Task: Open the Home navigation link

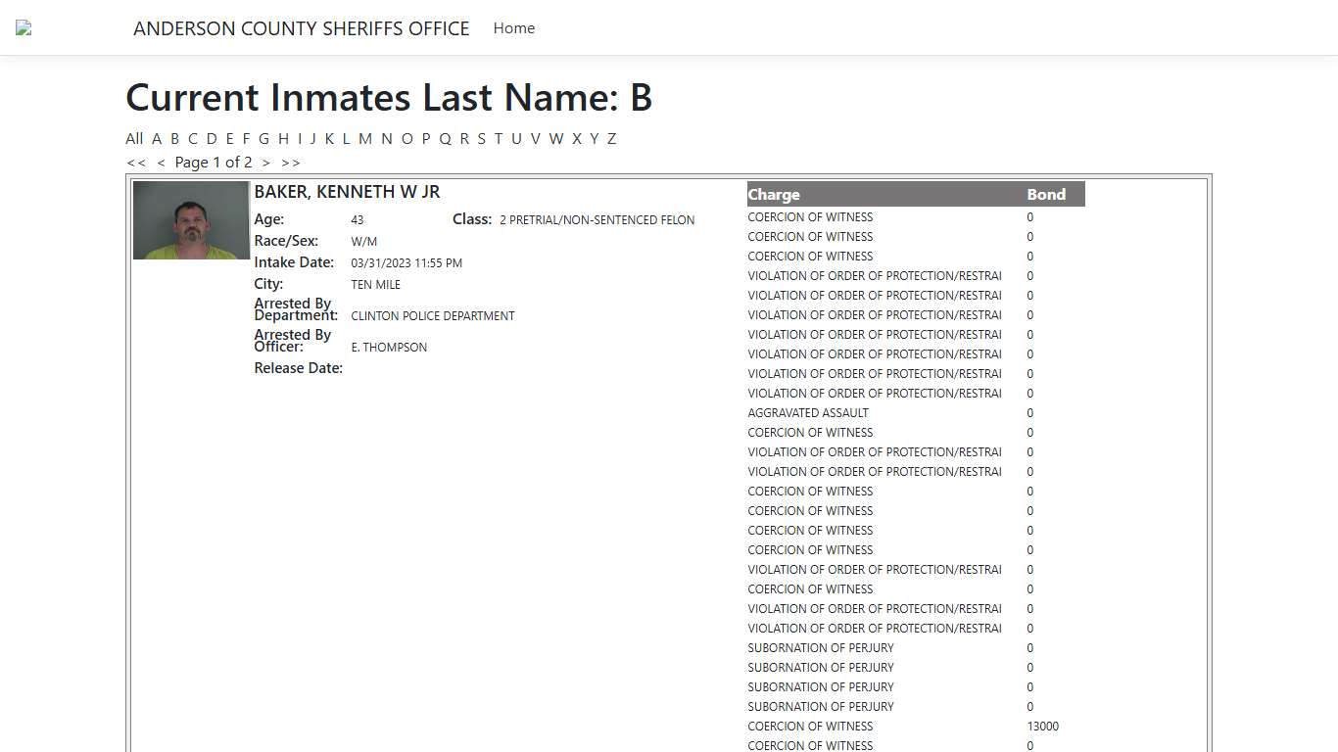Action: click(513, 28)
